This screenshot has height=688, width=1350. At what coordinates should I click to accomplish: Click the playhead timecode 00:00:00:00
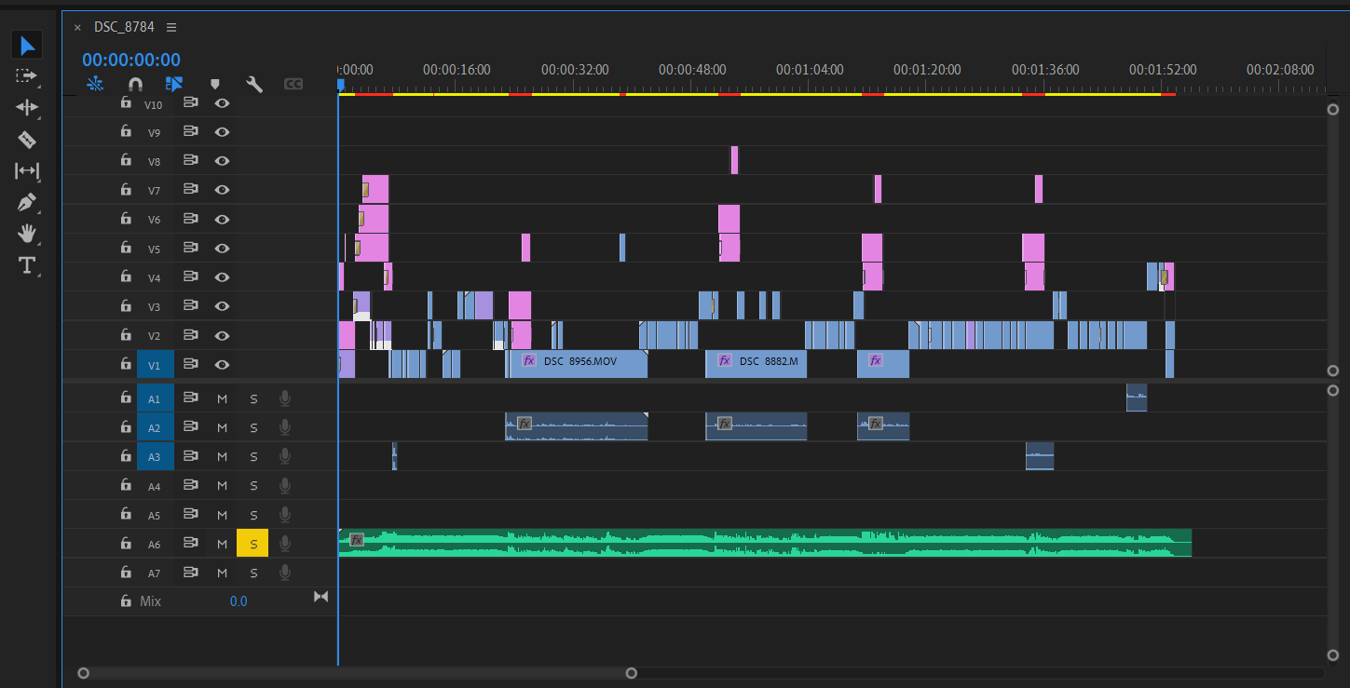click(x=131, y=60)
